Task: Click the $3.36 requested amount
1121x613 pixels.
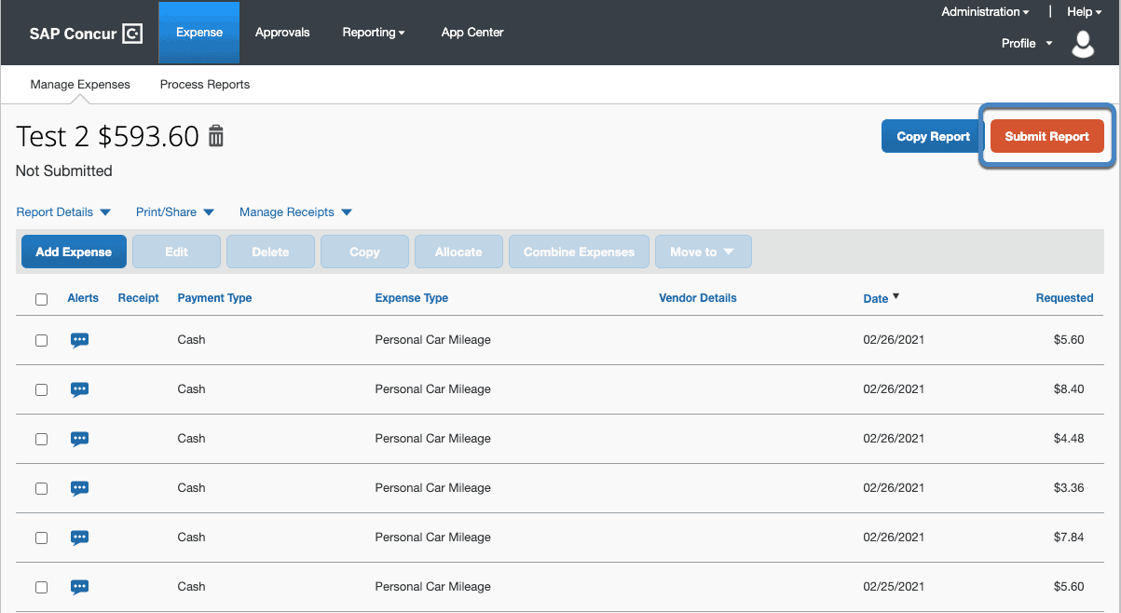Action: click(1069, 488)
